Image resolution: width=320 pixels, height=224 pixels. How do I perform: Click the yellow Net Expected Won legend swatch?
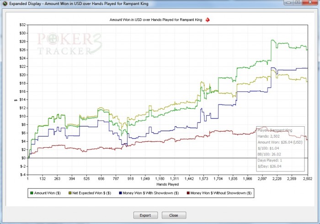point(70,193)
